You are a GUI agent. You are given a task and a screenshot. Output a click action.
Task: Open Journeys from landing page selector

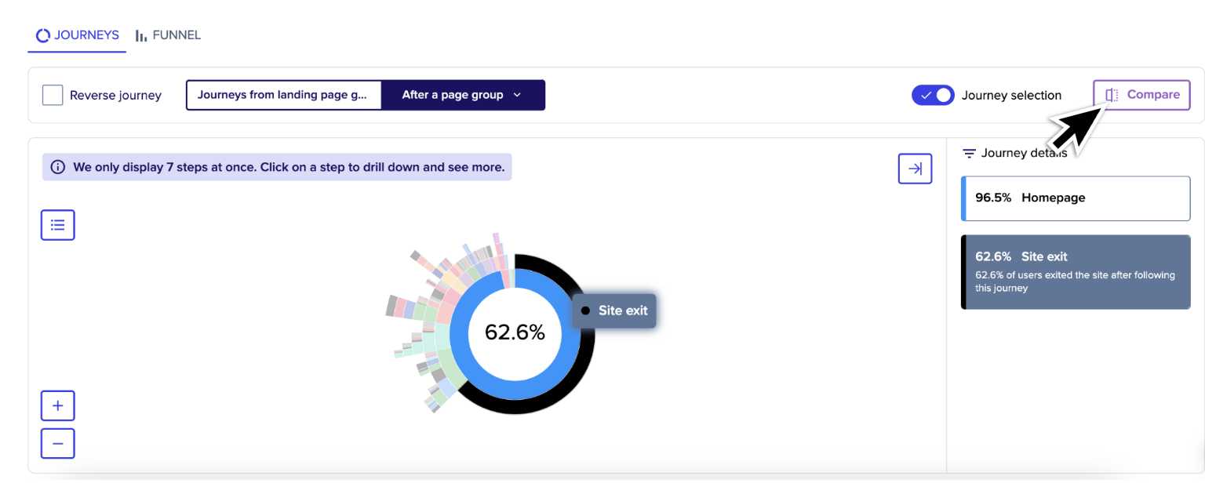click(x=283, y=95)
